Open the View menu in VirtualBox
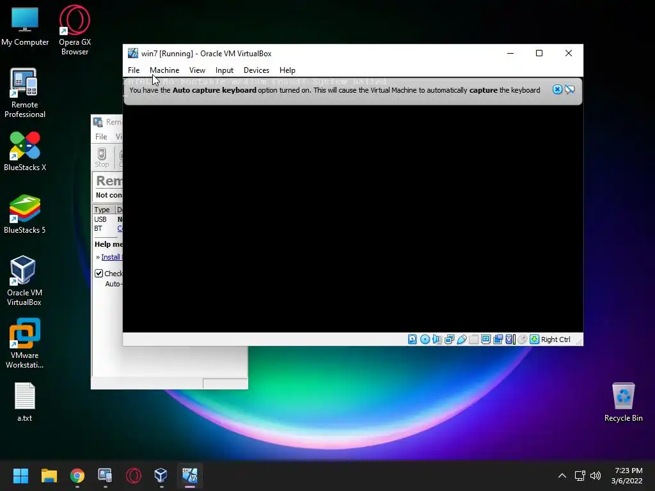Viewport: 655px width, 491px height. (197, 70)
